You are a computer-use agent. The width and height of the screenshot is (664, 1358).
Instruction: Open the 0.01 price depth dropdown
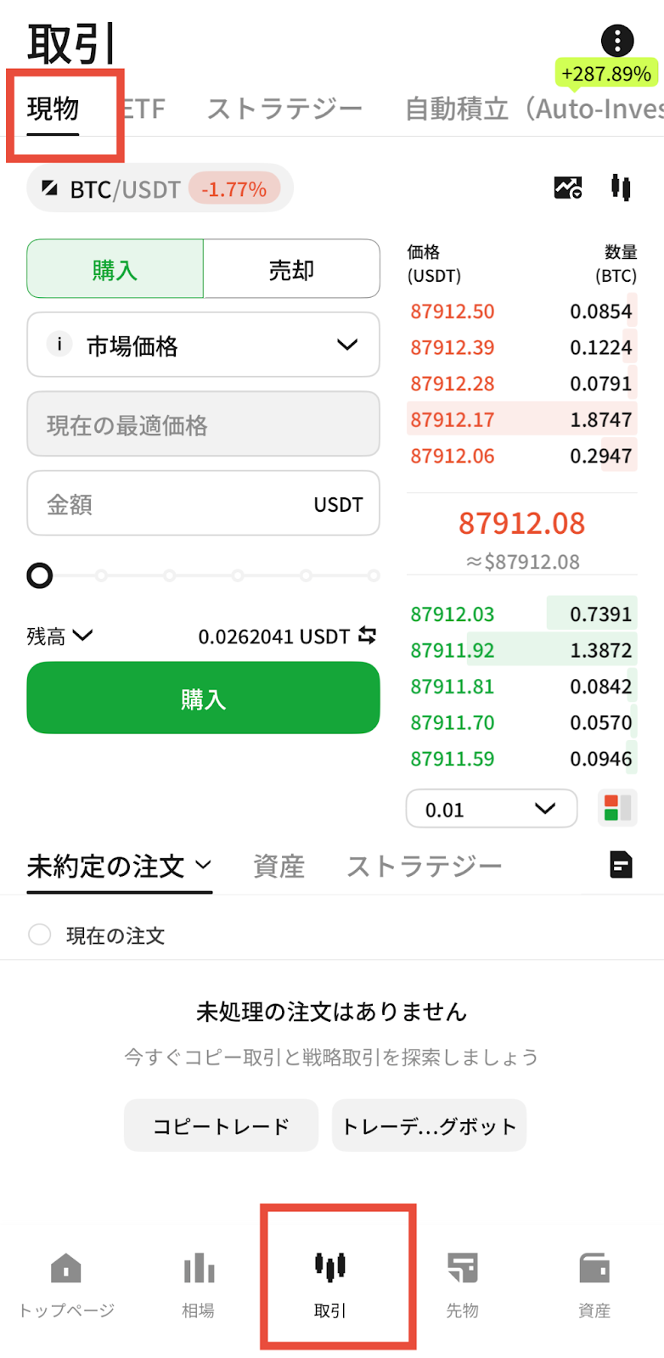tap(492, 809)
